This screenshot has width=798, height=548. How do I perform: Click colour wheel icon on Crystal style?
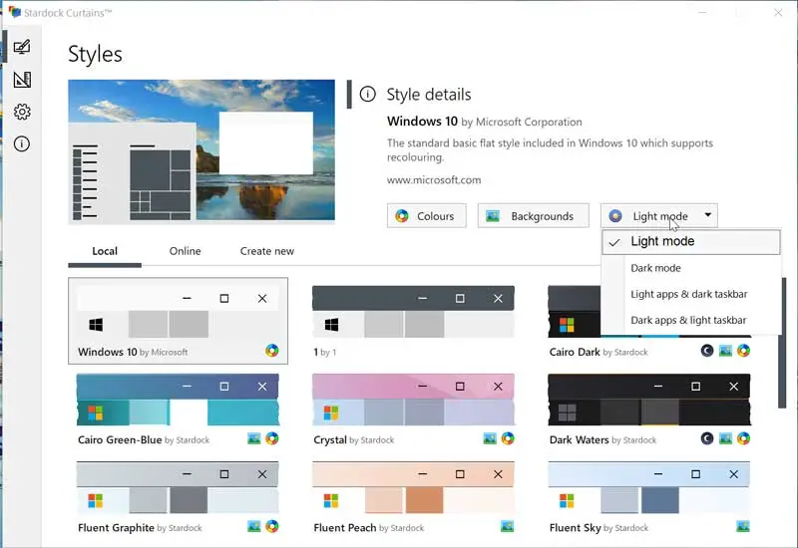click(508, 438)
